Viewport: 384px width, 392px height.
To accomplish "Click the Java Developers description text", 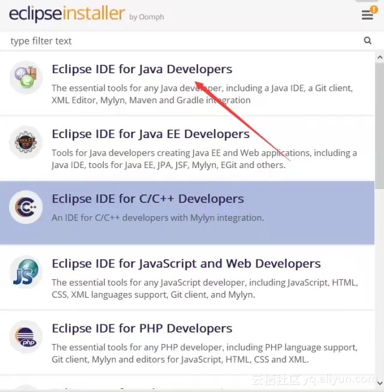I will click(x=202, y=94).
